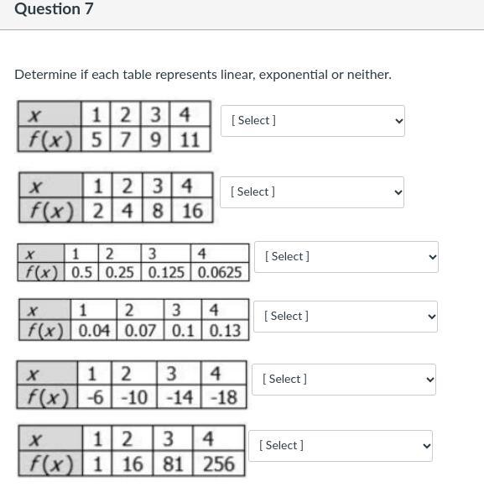Screen dimensions: 484x503
Task: Click the chevron arrow of the sixth Select box
Action: 427,446
